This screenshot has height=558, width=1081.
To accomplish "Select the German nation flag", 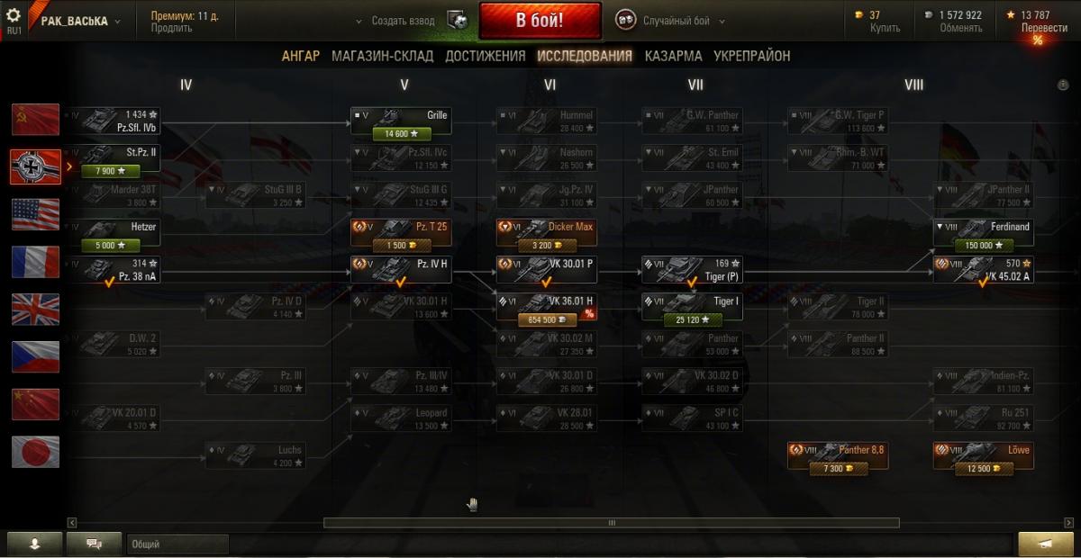I will point(36,166).
